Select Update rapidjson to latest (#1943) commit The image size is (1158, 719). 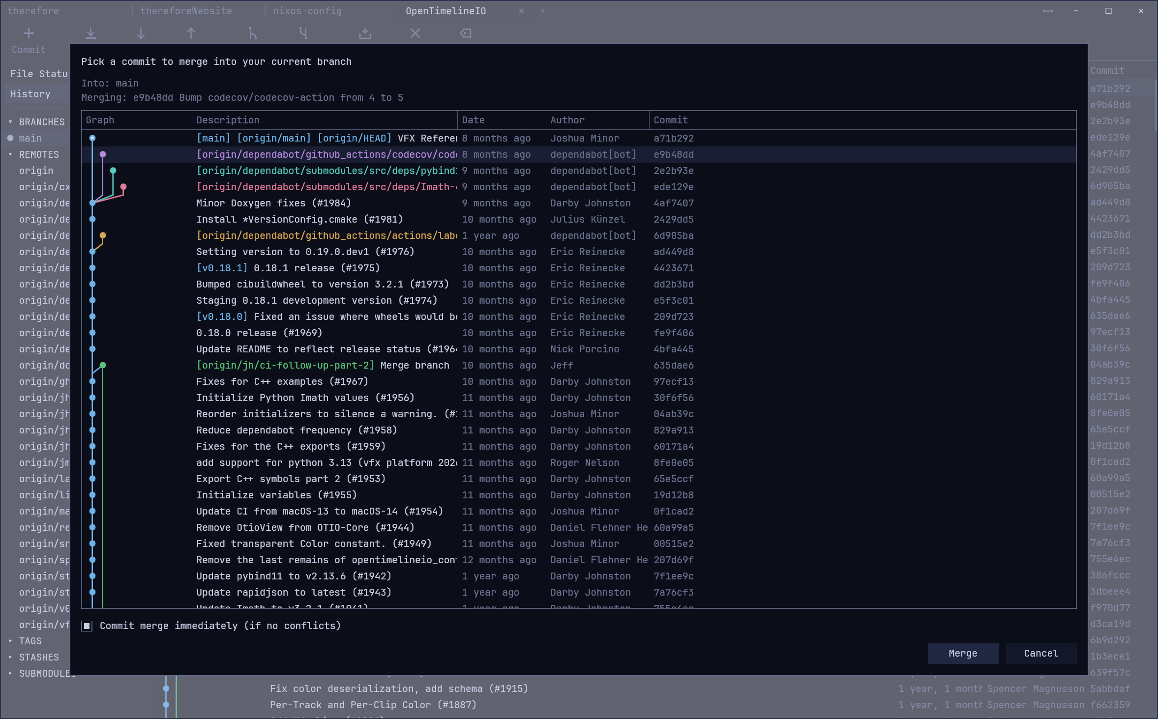579,592
